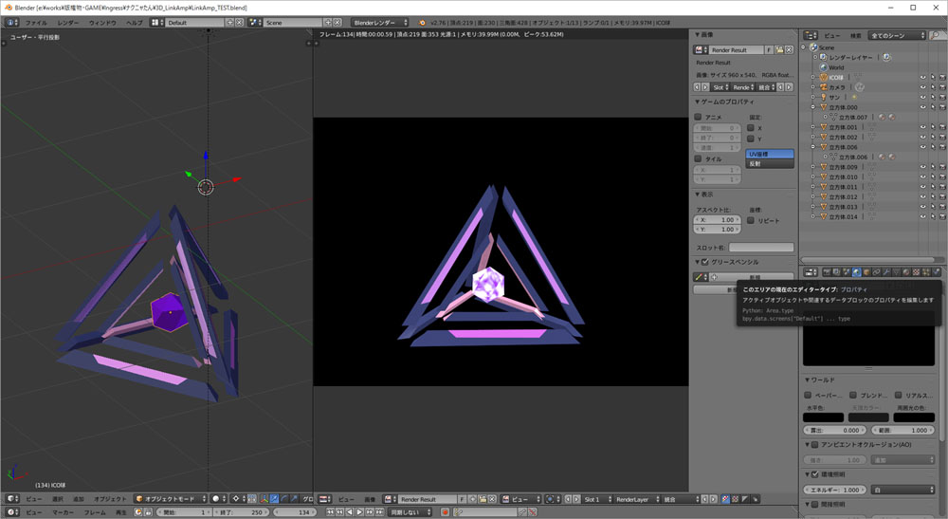Enable the タイル checkbox
This screenshot has height=519, width=948.
pos(699,159)
